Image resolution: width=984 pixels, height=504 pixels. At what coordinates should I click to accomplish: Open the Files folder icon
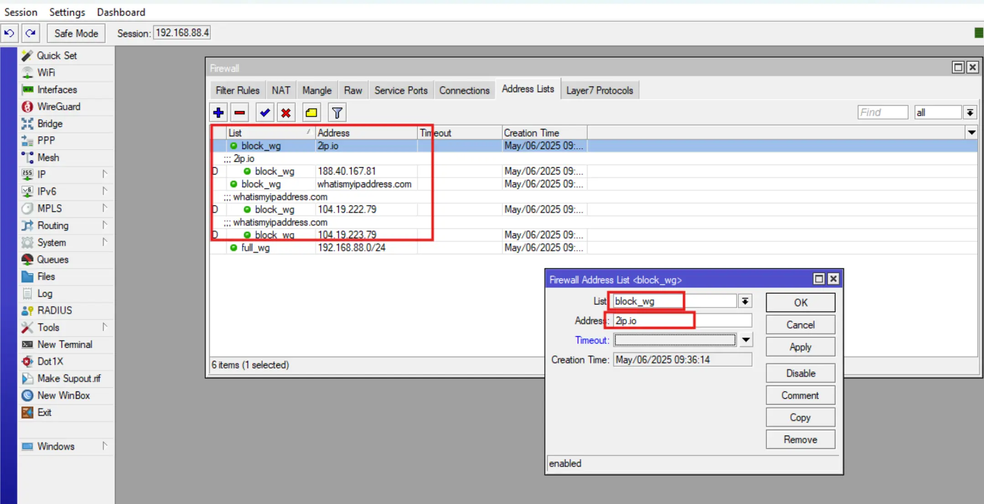pyautogui.click(x=27, y=277)
